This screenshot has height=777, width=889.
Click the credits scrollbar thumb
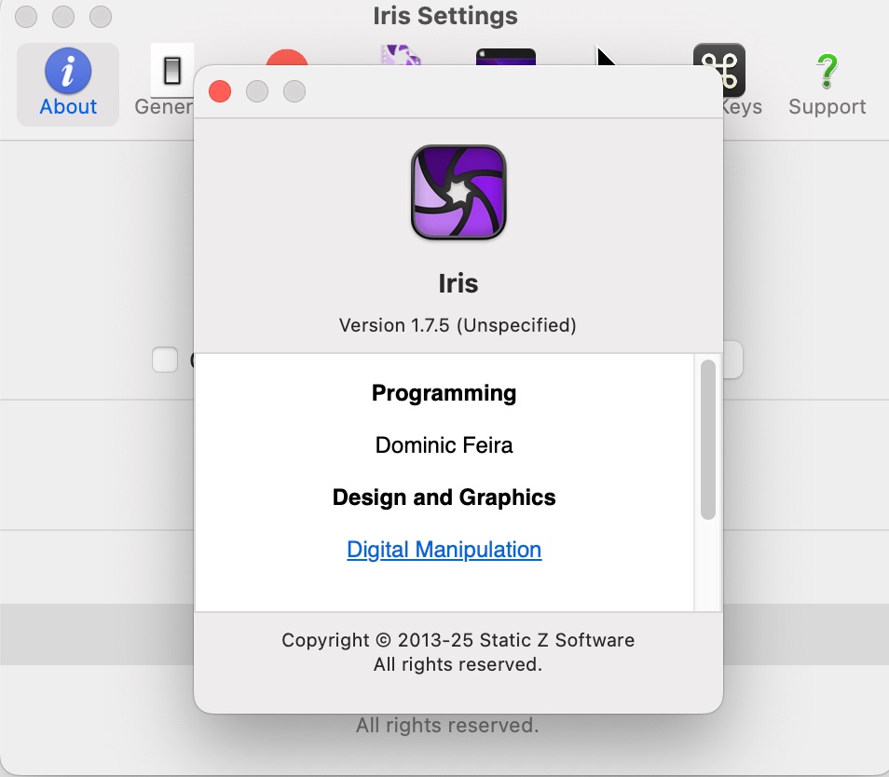pos(707,440)
